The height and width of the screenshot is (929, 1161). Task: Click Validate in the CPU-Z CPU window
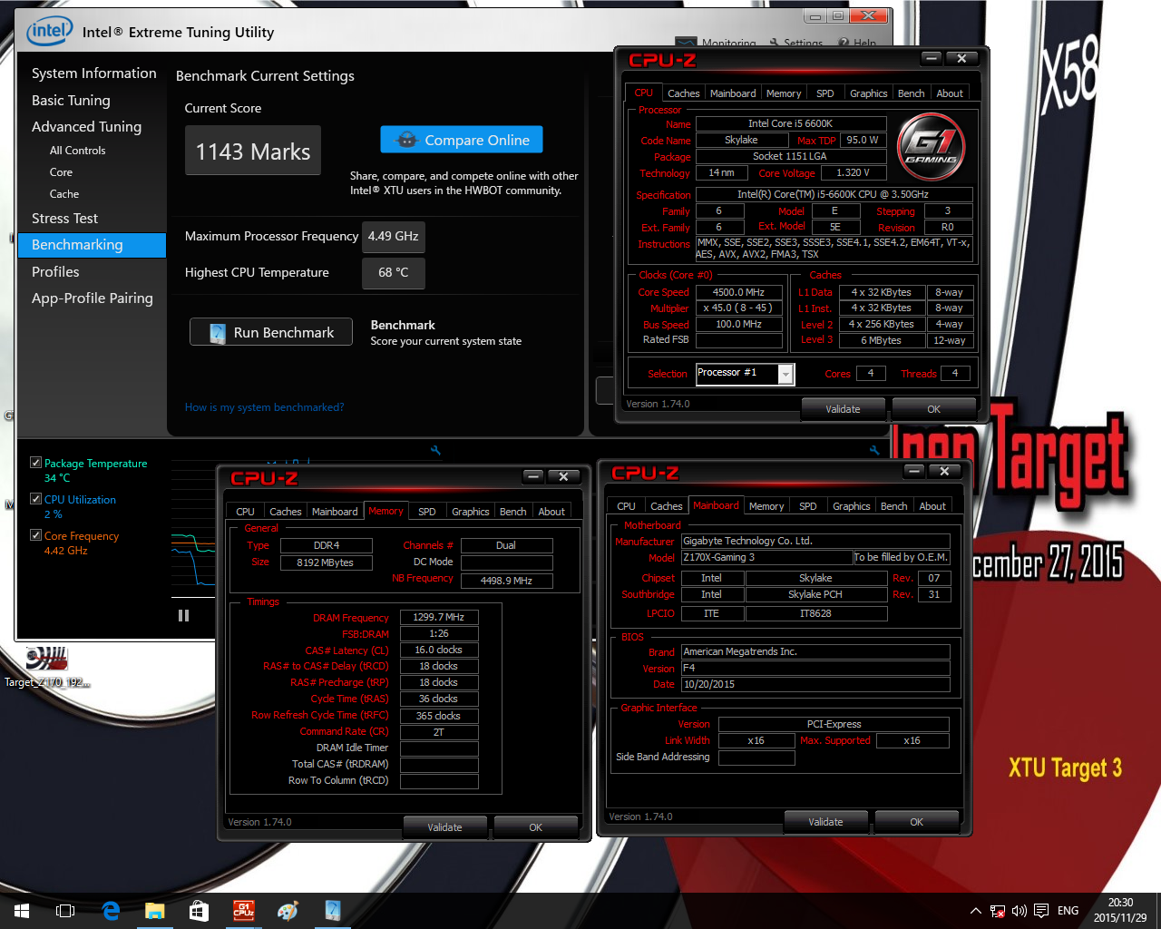pyautogui.click(x=843, y=409)
